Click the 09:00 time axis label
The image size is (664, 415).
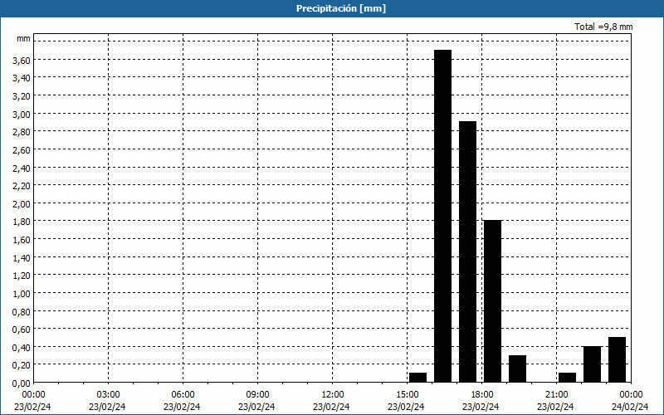point(257,393)
